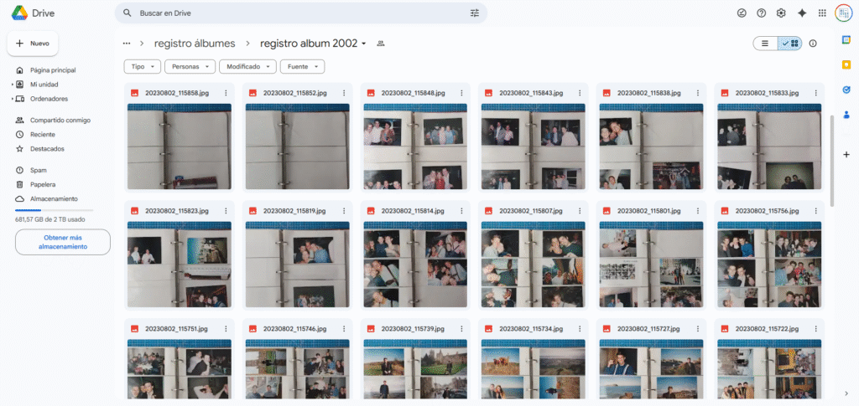Select file name 20230802_115734.jpg
This screenshot has height=406, width=859.
pos(531,328)
